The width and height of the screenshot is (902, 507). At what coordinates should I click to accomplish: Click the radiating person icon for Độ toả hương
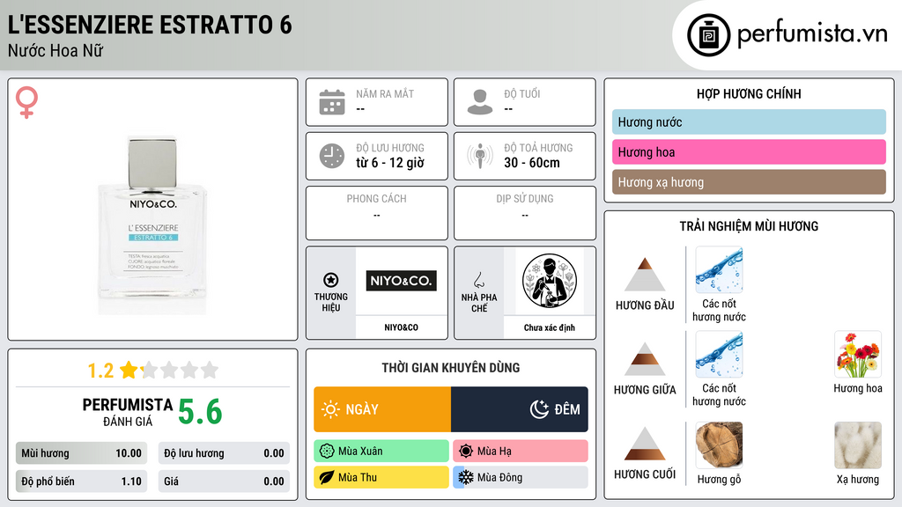click(x=480, y=156)
